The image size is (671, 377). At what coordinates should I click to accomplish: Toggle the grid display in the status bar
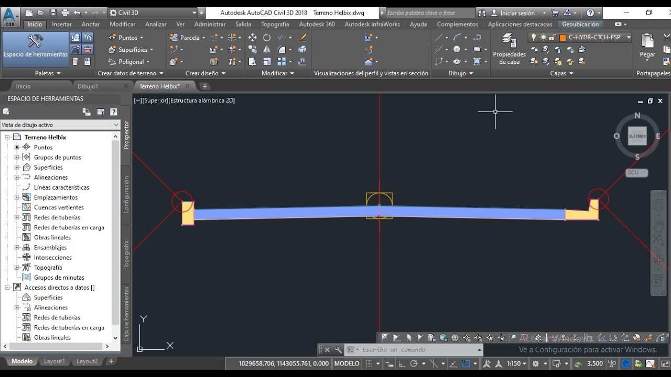click(368, 363)
